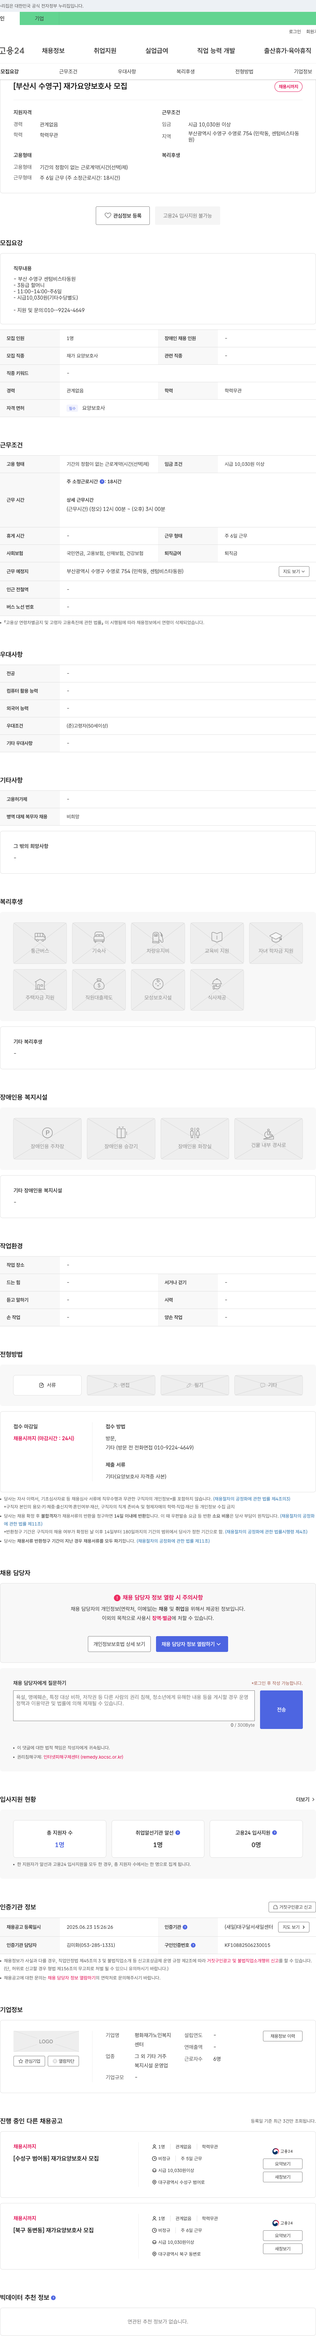Screen dimensions: 316x2336
Task: Select the 면접 screening step
Action: (121, 1385)
